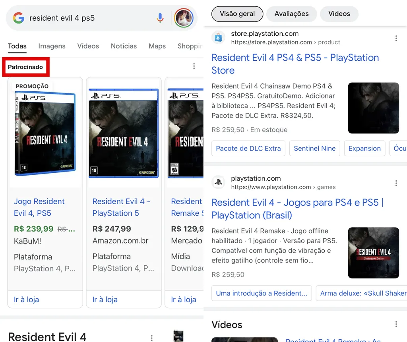407x342 pixels.
Task: Open the Amazon.com.br game cover image
Action: (124, 133)
